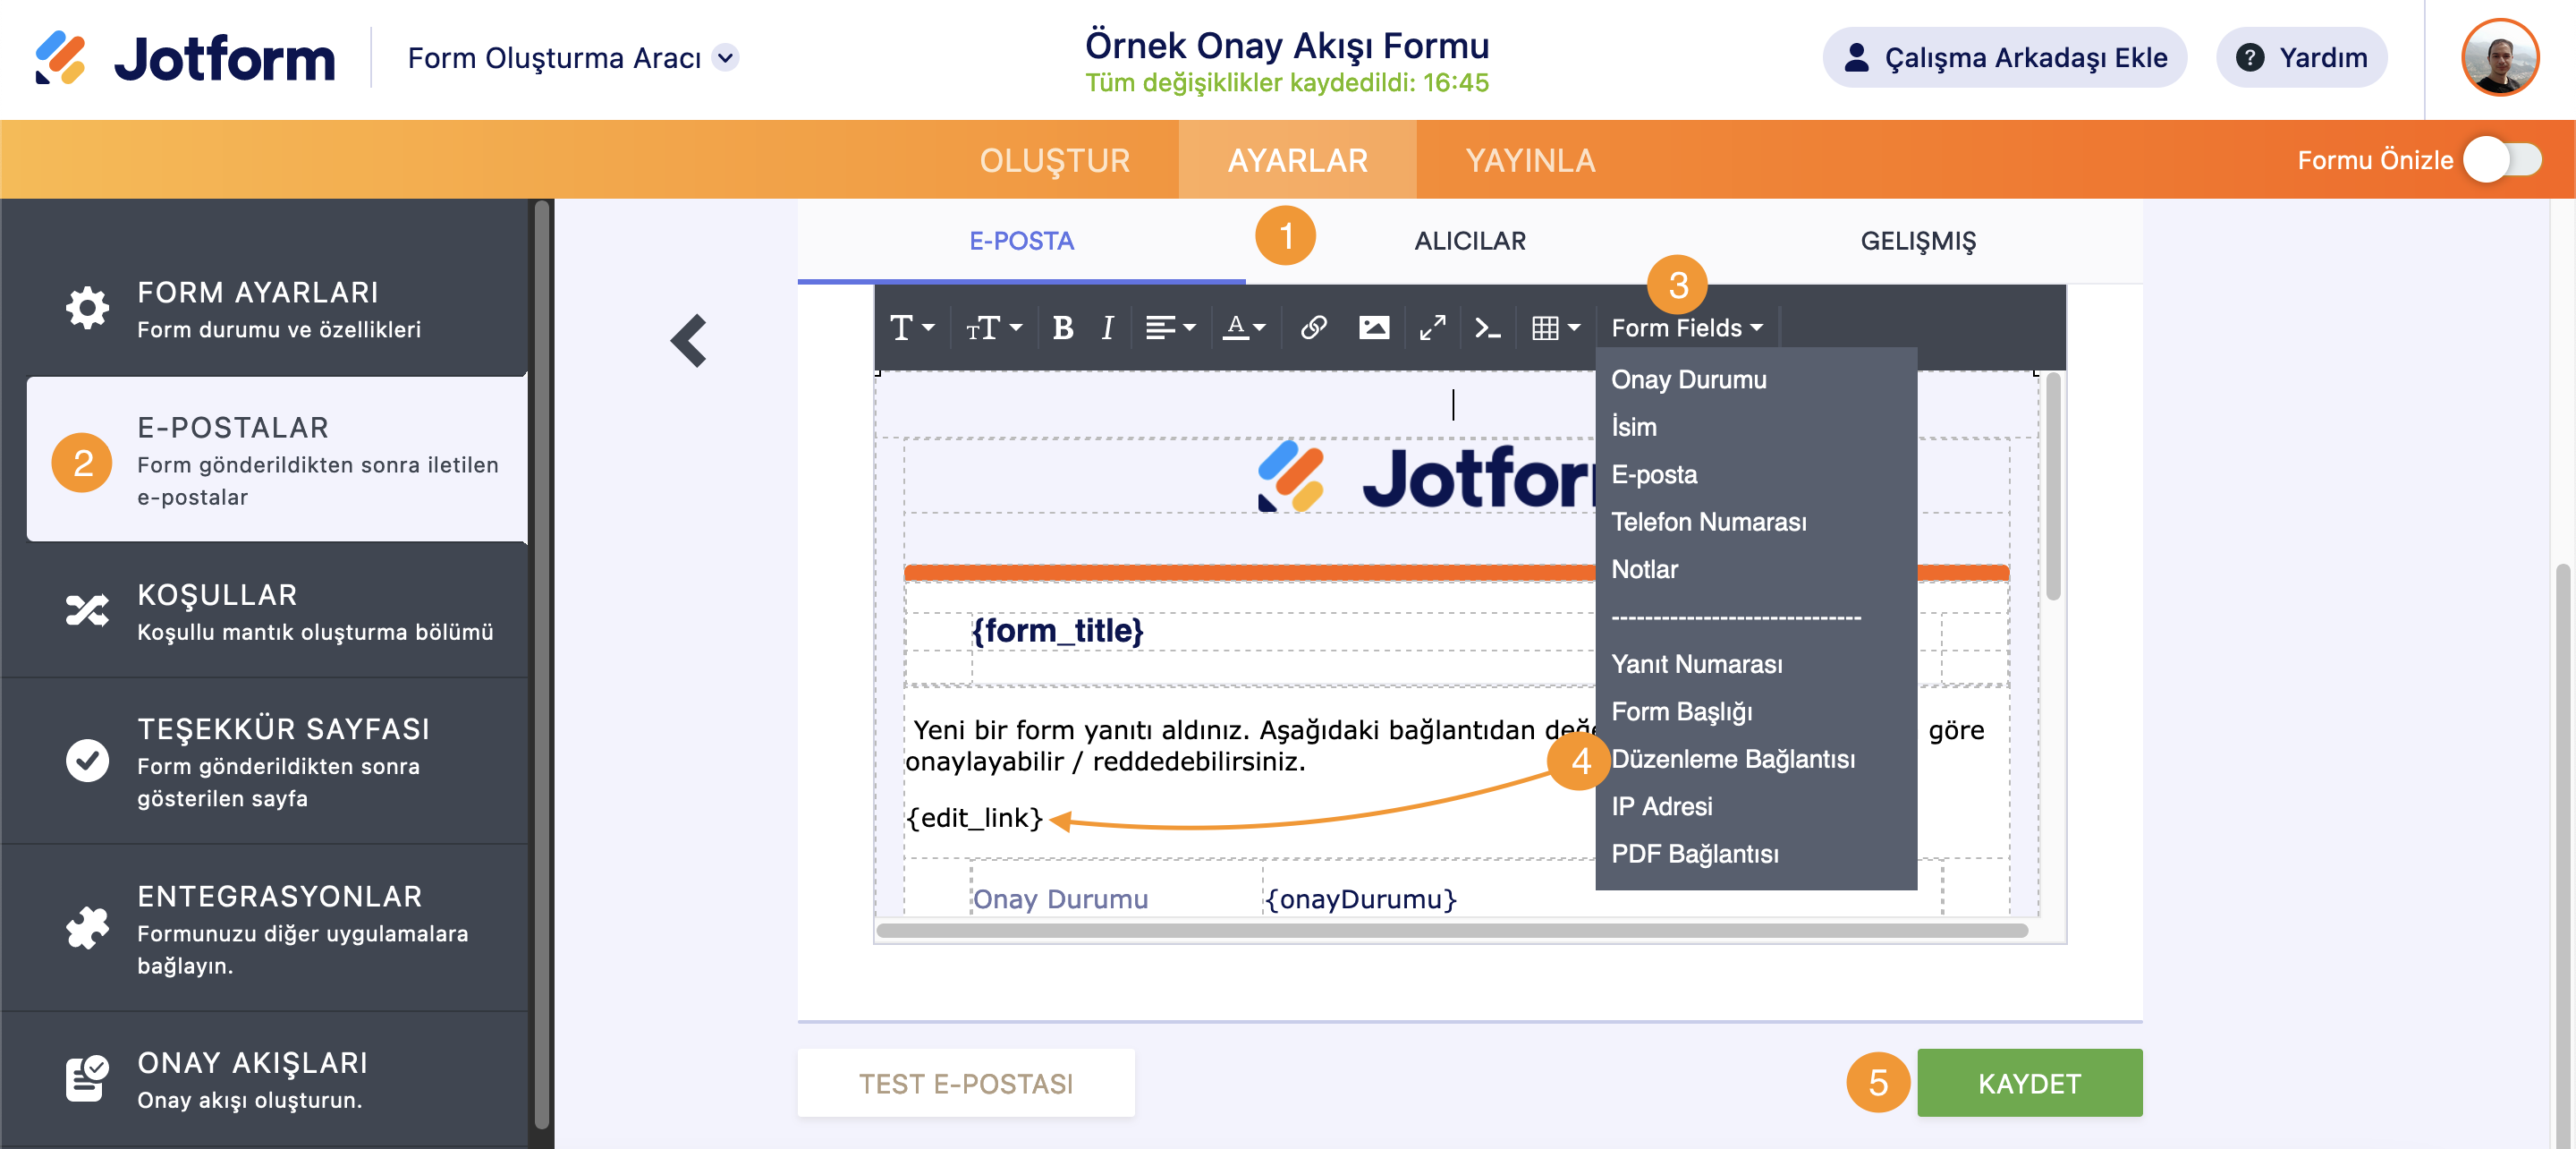This screenshot has width=2576, height=1149.
Task: Click the fullscreen expand editor icon
Action: pyautogui.click(x=1432, y=328)
